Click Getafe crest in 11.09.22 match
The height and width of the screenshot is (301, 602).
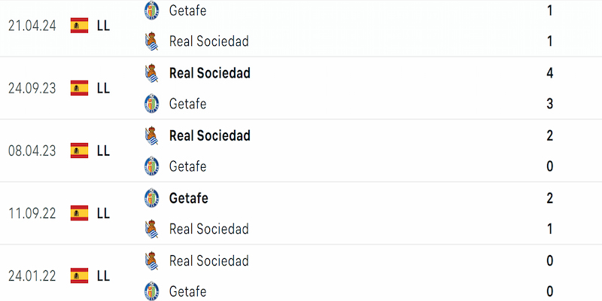click(152, 198)
